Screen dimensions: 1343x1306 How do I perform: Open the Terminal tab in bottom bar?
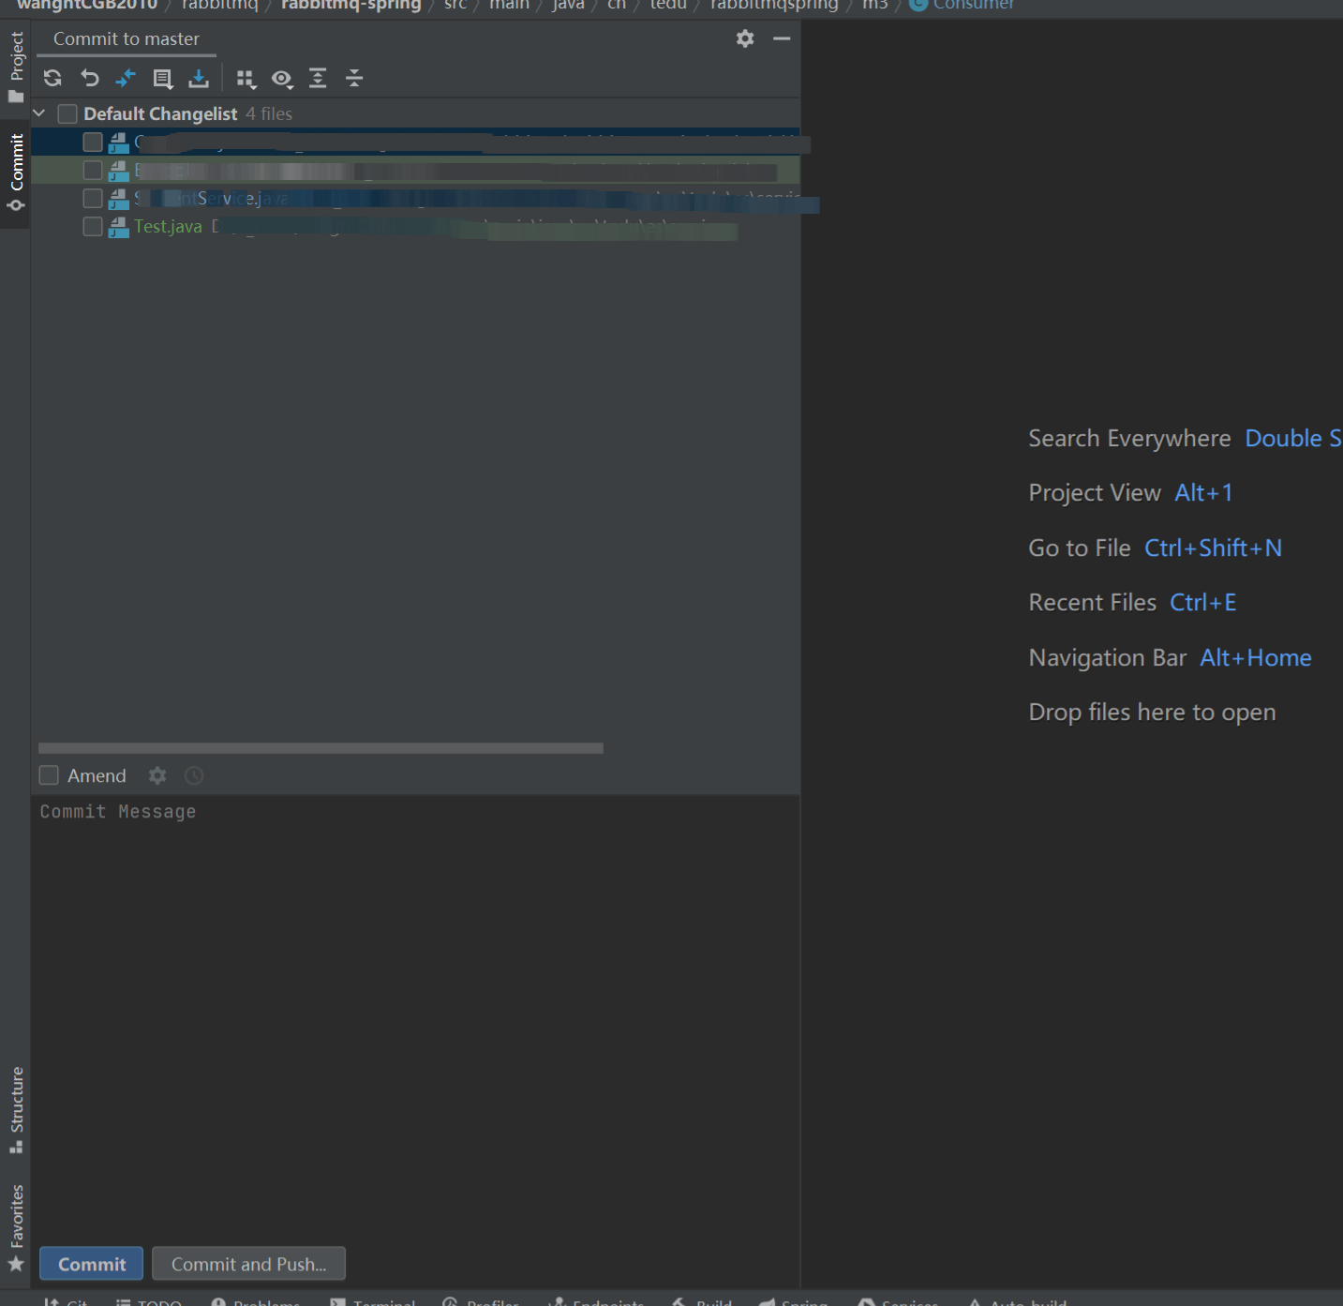pos(373,1300)
